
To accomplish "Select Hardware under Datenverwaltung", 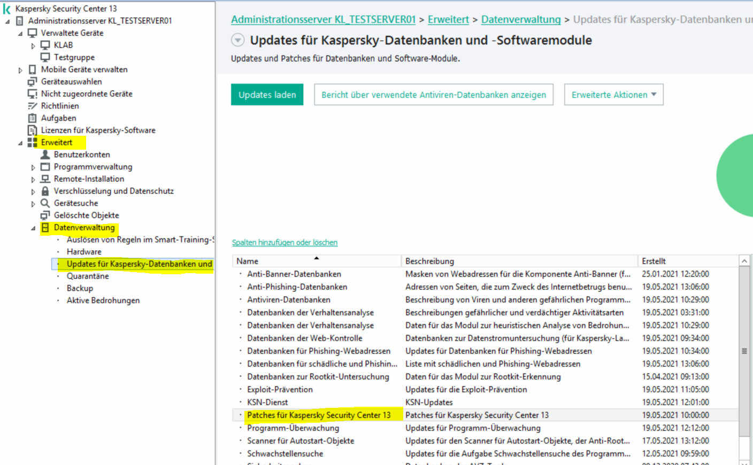I will [84, 252].
